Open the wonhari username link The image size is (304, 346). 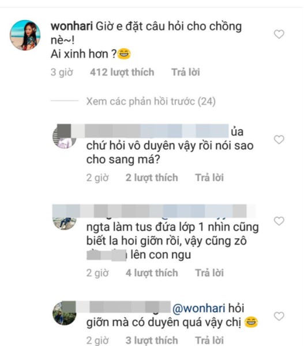pos(72,27)
